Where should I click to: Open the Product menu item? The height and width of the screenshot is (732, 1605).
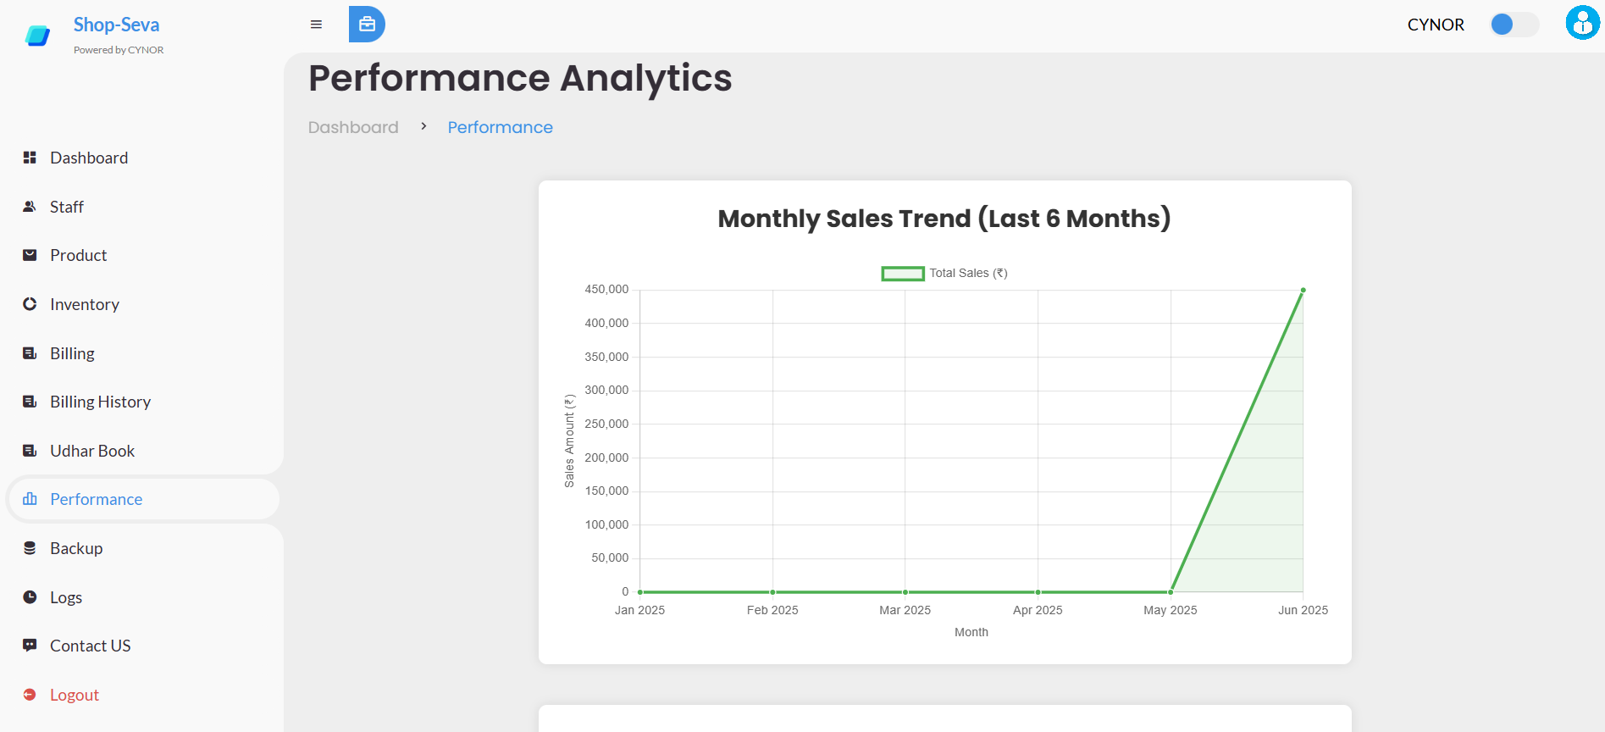click(78, 255)
